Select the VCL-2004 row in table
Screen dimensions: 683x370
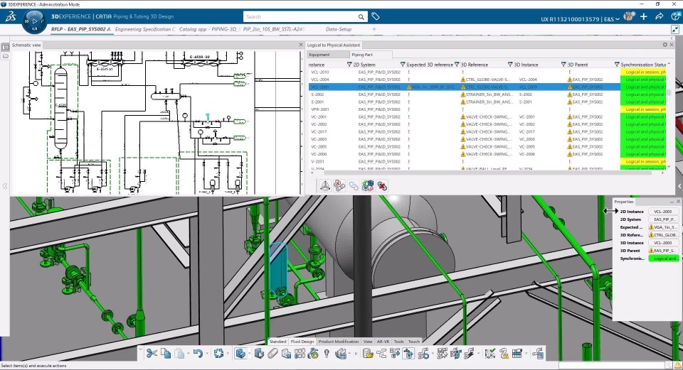pos(487,80)
